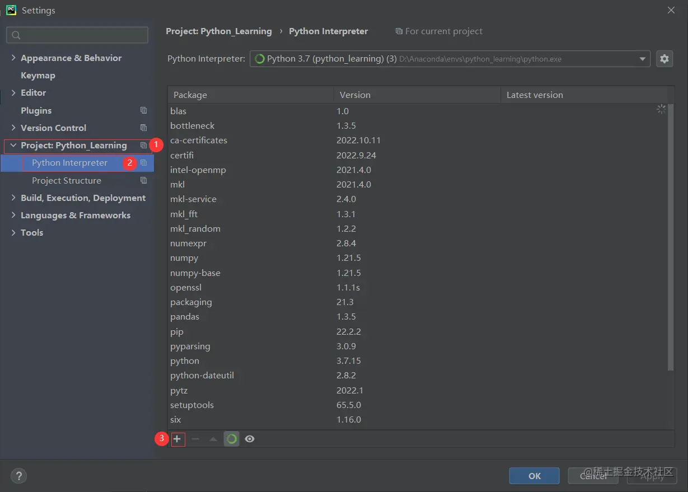Click the PyCharm logo in title bar
The image size is (688, 492).
pyautogui.click(x=11, y=10)
